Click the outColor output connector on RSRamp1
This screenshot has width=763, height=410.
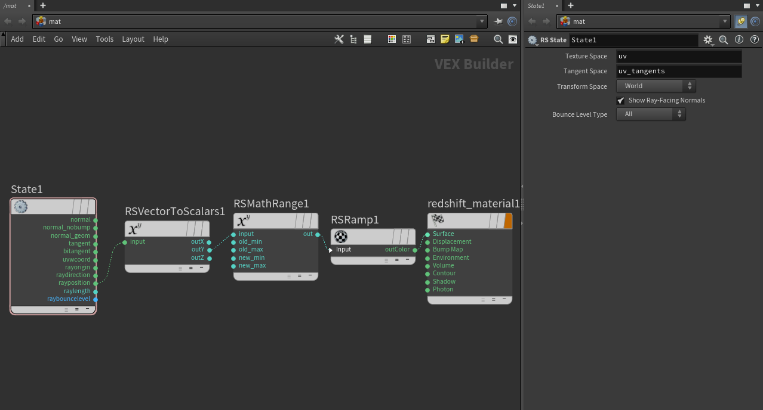415,250
